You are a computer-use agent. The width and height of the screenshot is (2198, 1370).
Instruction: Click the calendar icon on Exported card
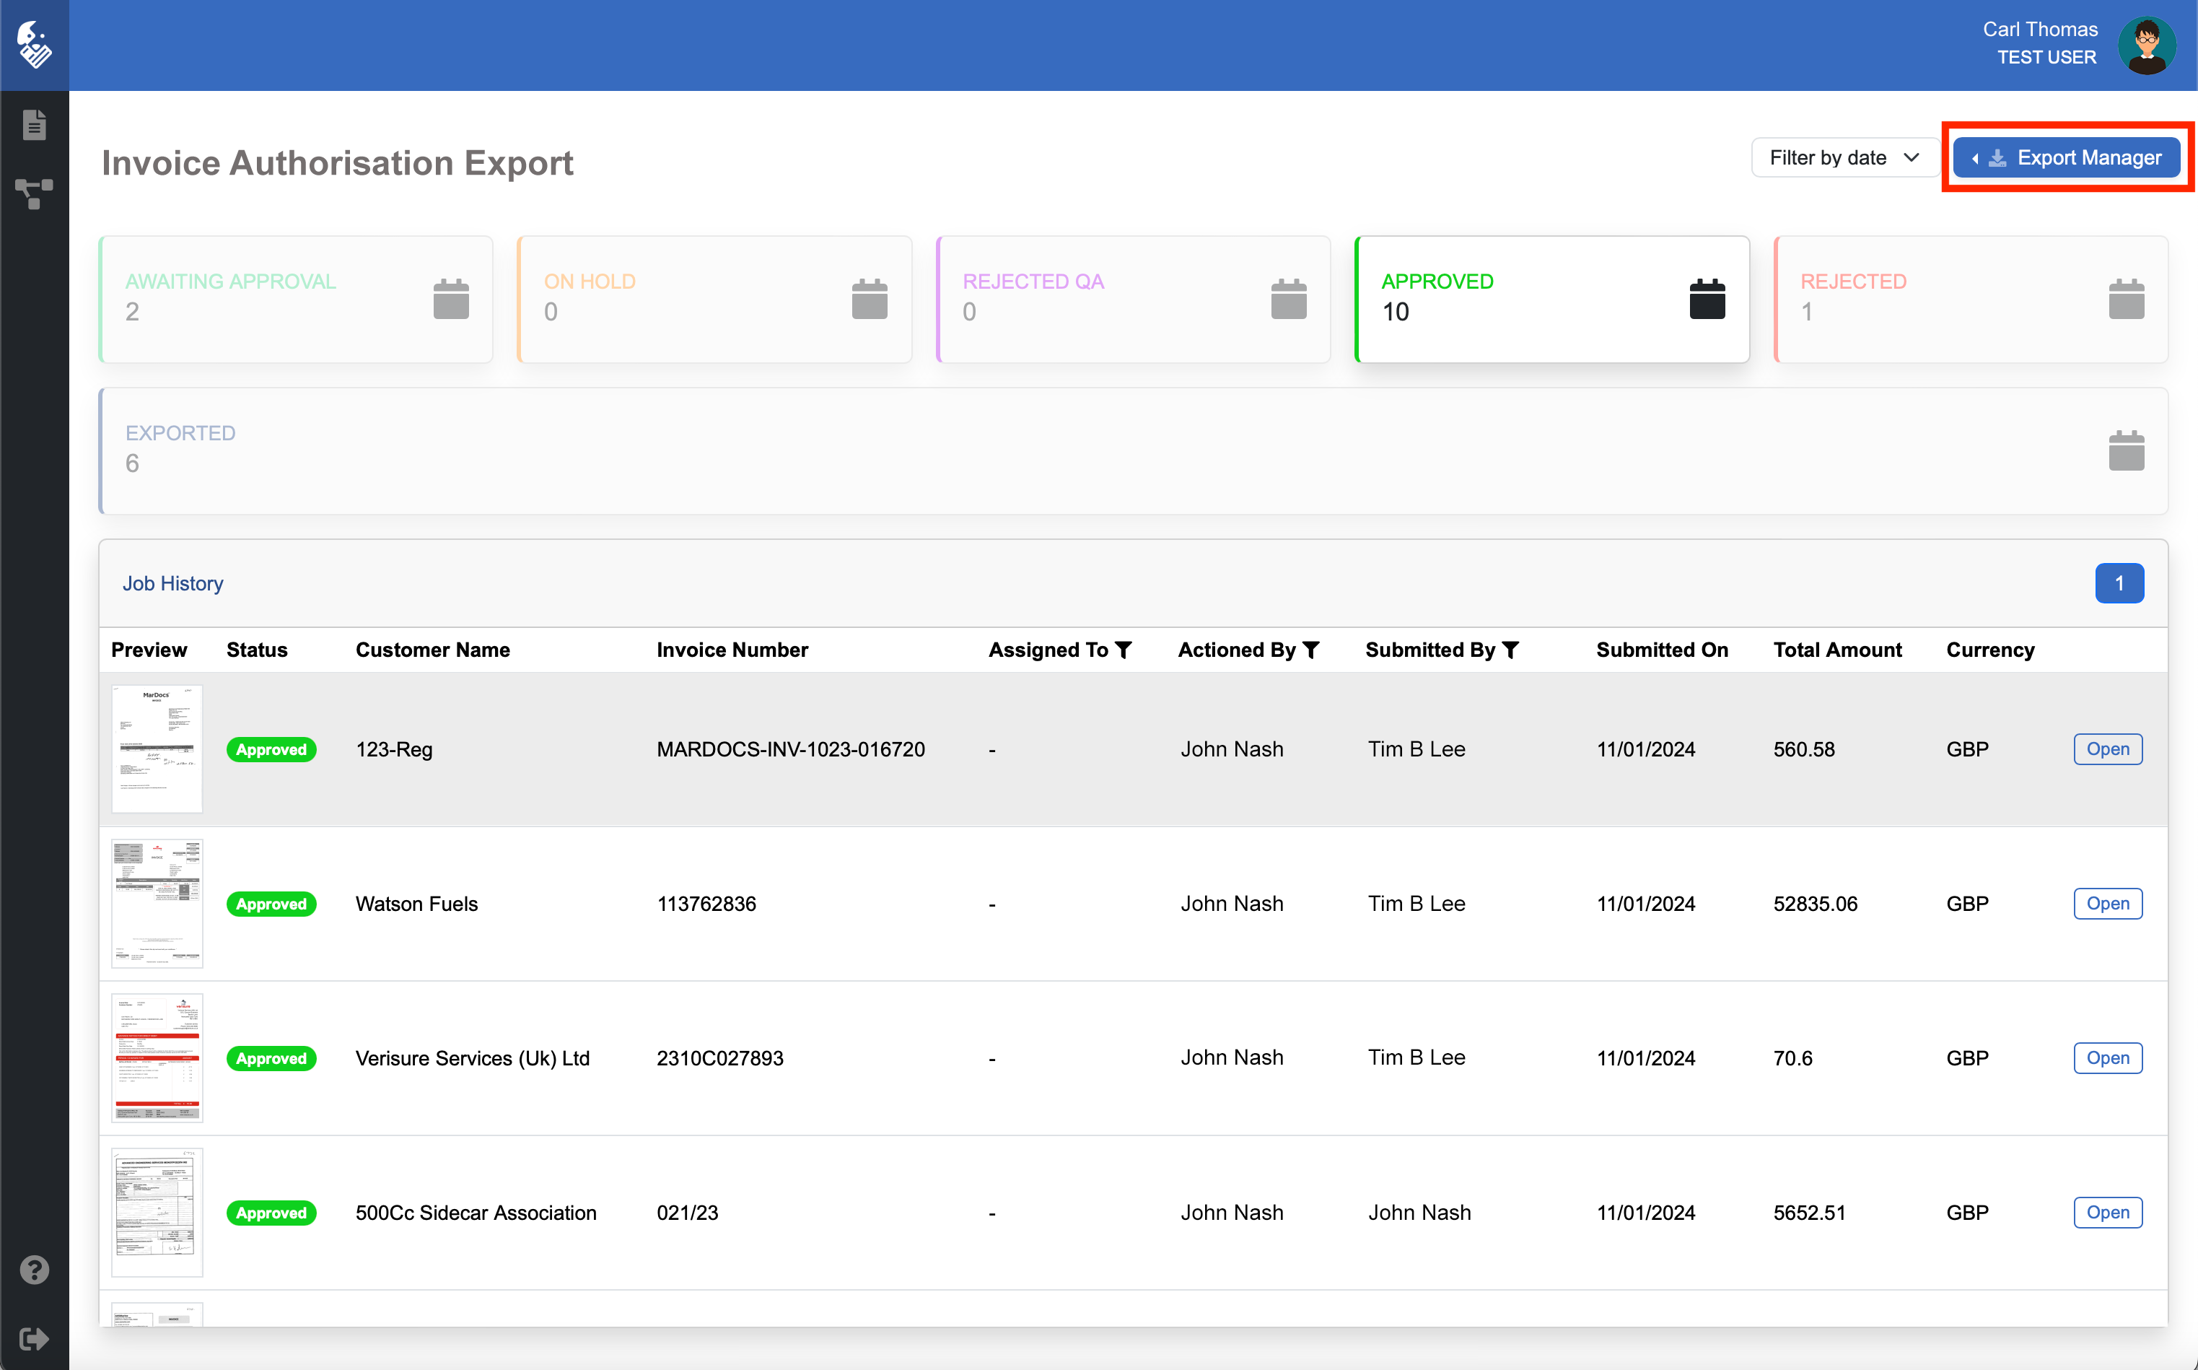2126,451
